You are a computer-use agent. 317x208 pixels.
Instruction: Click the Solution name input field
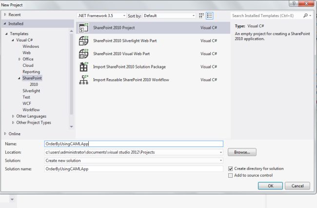click(x=134, y=169)
